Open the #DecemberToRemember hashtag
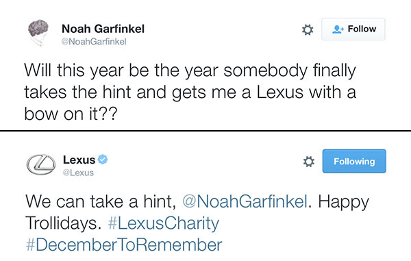Image resolution: width=411 pixels, height=261 pixels. [x=124, y=245]
